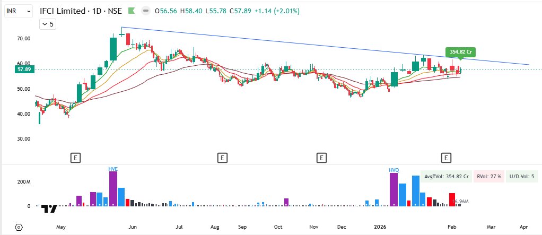Image resolution: width=542 pixels, height=235 pixels.
Task: Click the O56.56 open value
Action: [x=165, y=11]
